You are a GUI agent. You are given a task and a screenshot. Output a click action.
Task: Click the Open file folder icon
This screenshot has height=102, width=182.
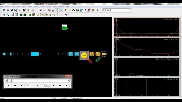[x=8, y=10]
